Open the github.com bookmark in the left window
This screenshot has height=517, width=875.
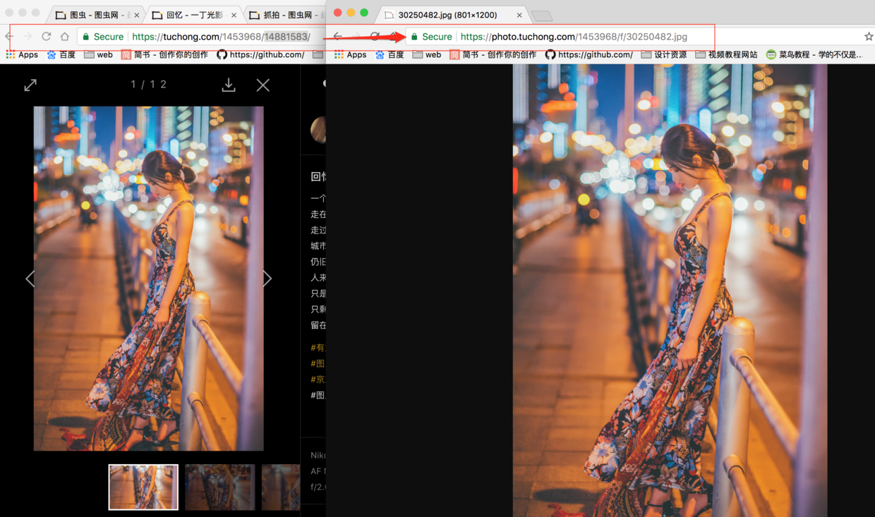pos(260,54)
